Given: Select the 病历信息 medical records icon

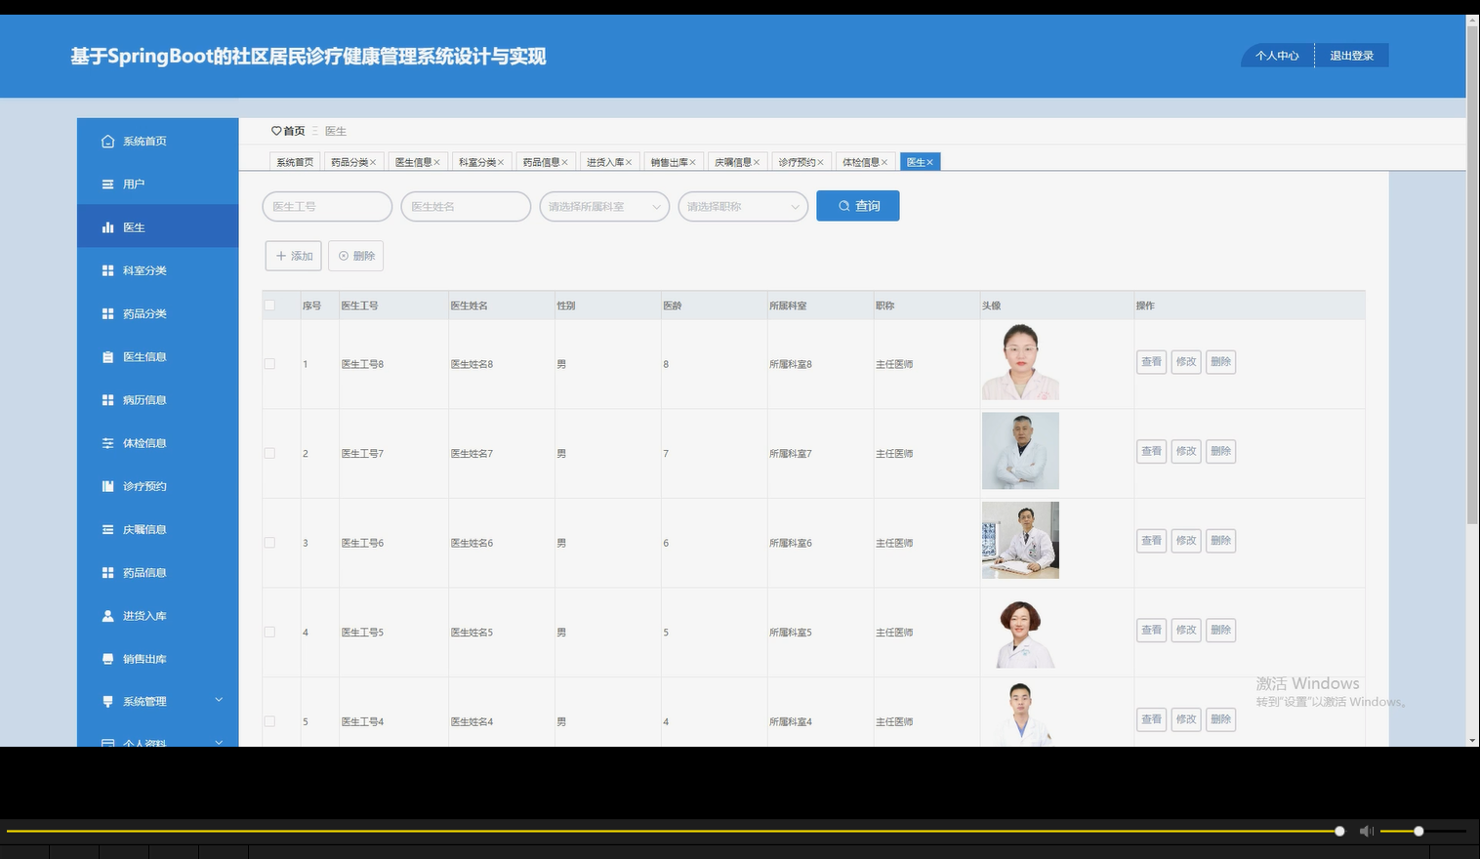Looking at the screenshot, I should coord(107,399).
